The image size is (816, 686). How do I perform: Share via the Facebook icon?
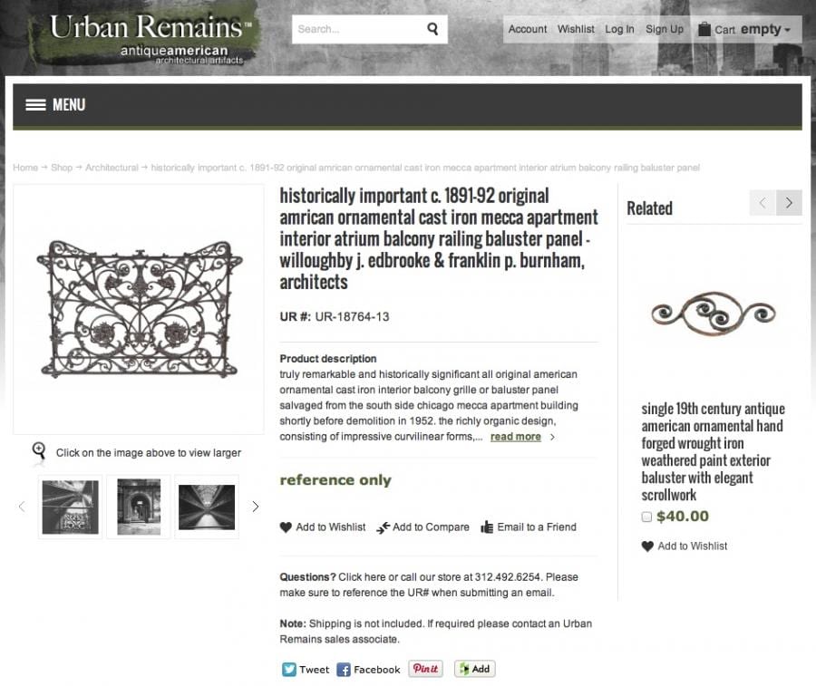click(x=344, y=670)
